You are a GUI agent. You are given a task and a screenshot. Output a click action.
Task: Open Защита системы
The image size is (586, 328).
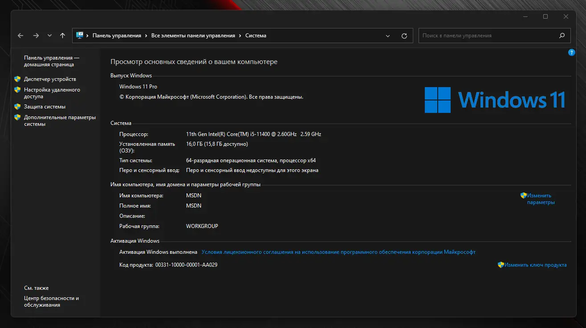tap(45, 107)
